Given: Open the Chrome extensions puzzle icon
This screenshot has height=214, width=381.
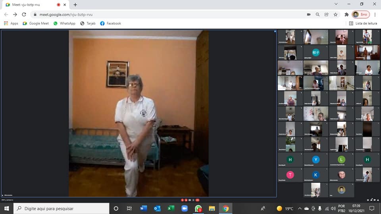Looking at the screenshot, I should [346, 14].
